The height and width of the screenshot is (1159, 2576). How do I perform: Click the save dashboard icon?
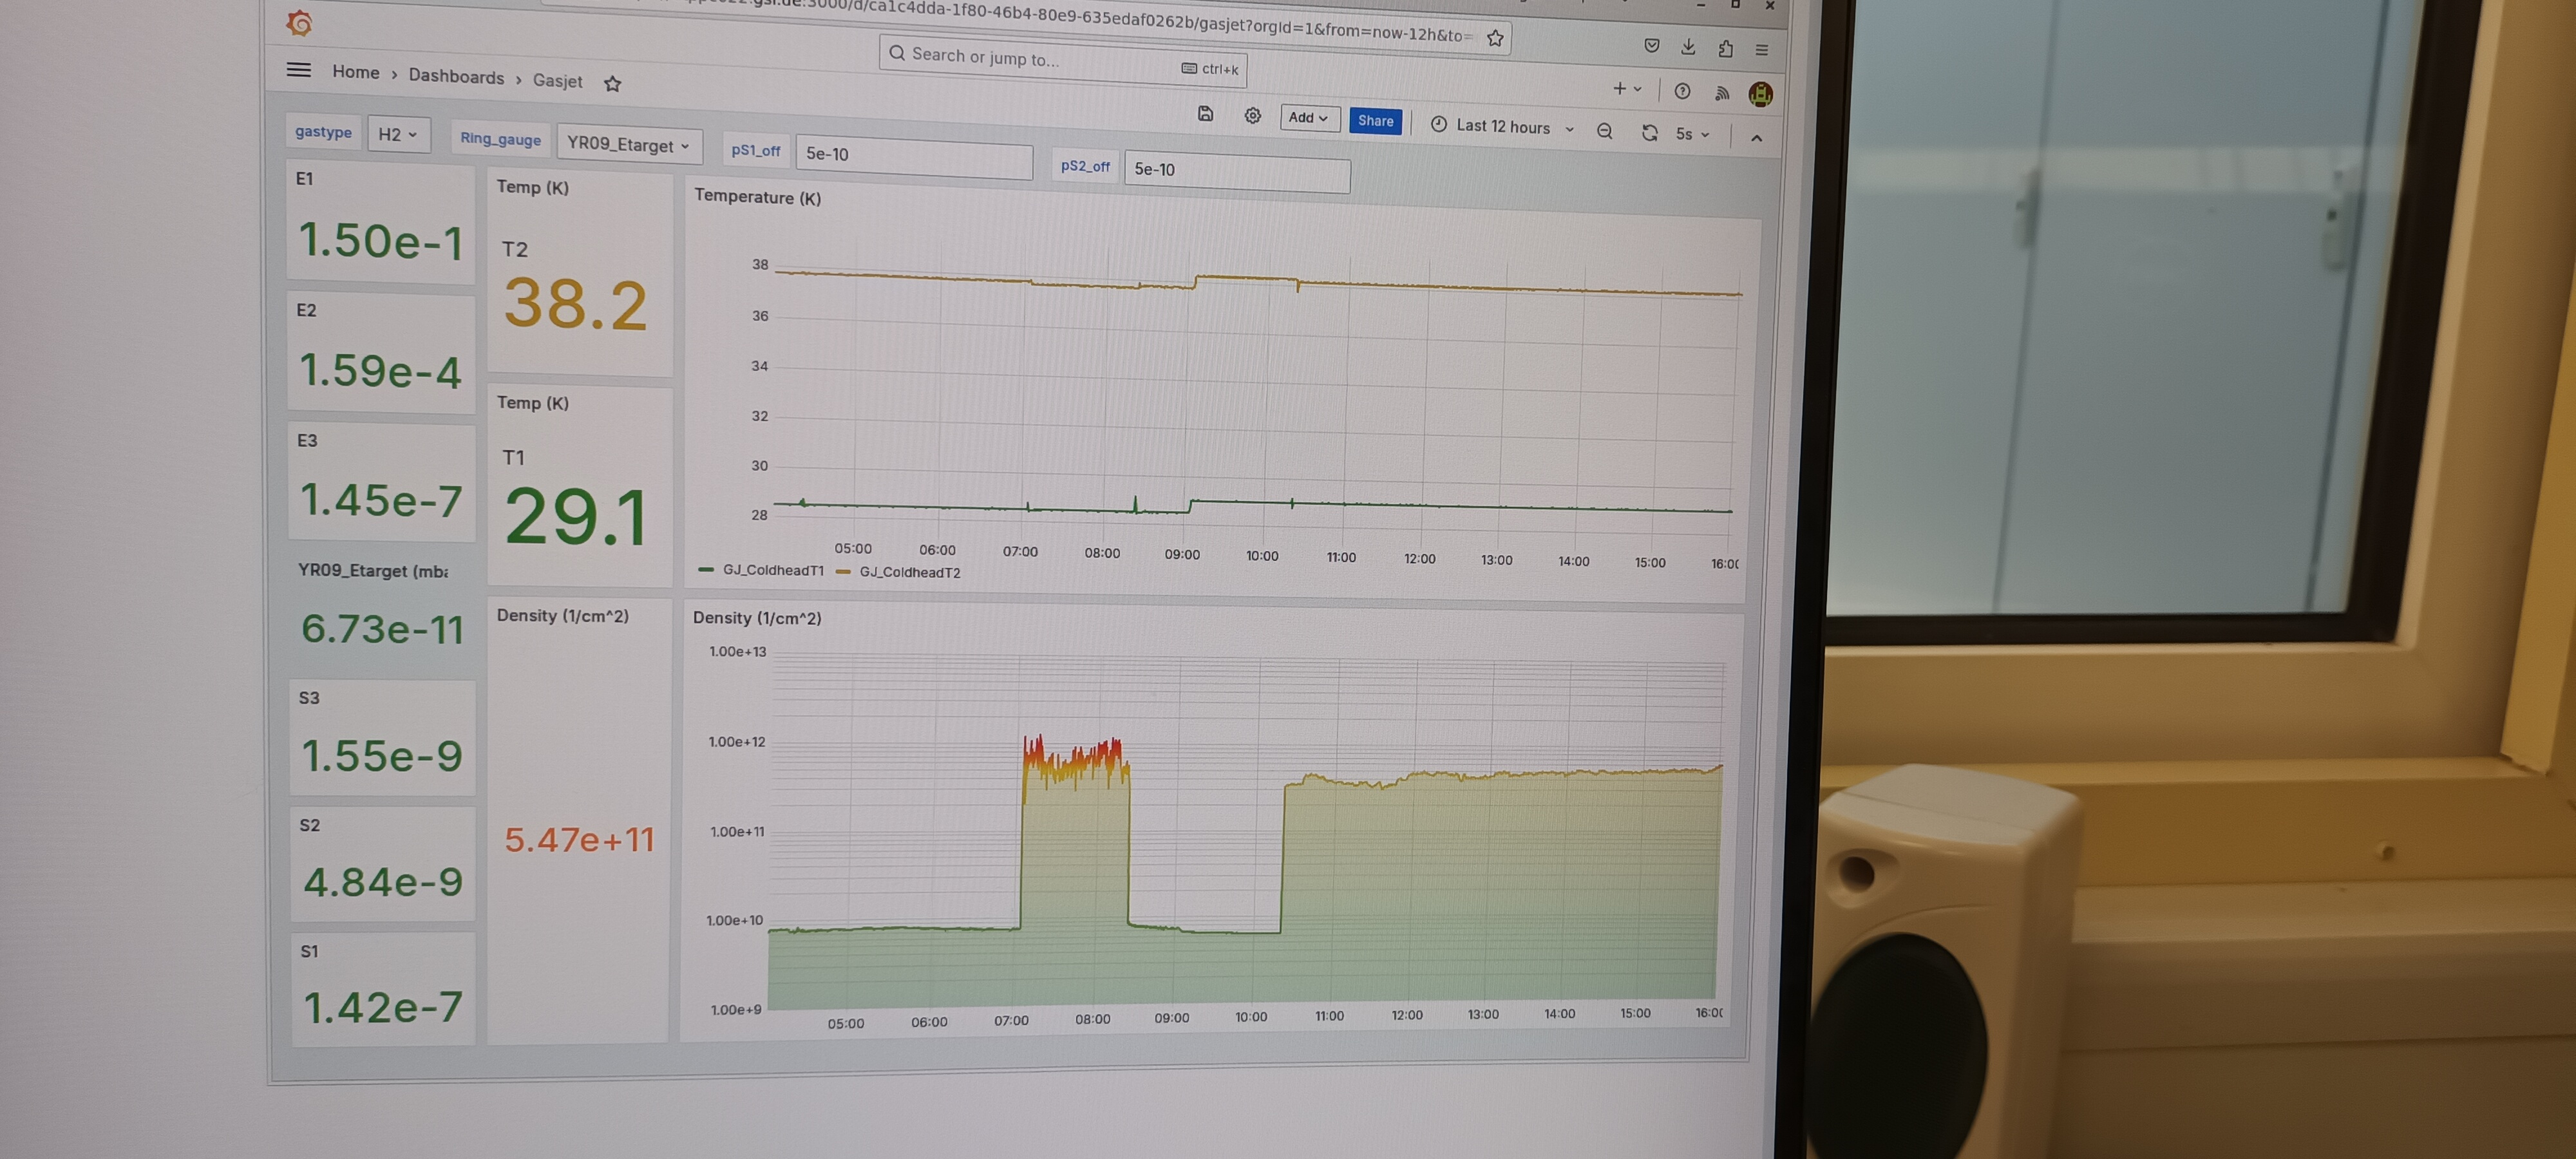1205,114
